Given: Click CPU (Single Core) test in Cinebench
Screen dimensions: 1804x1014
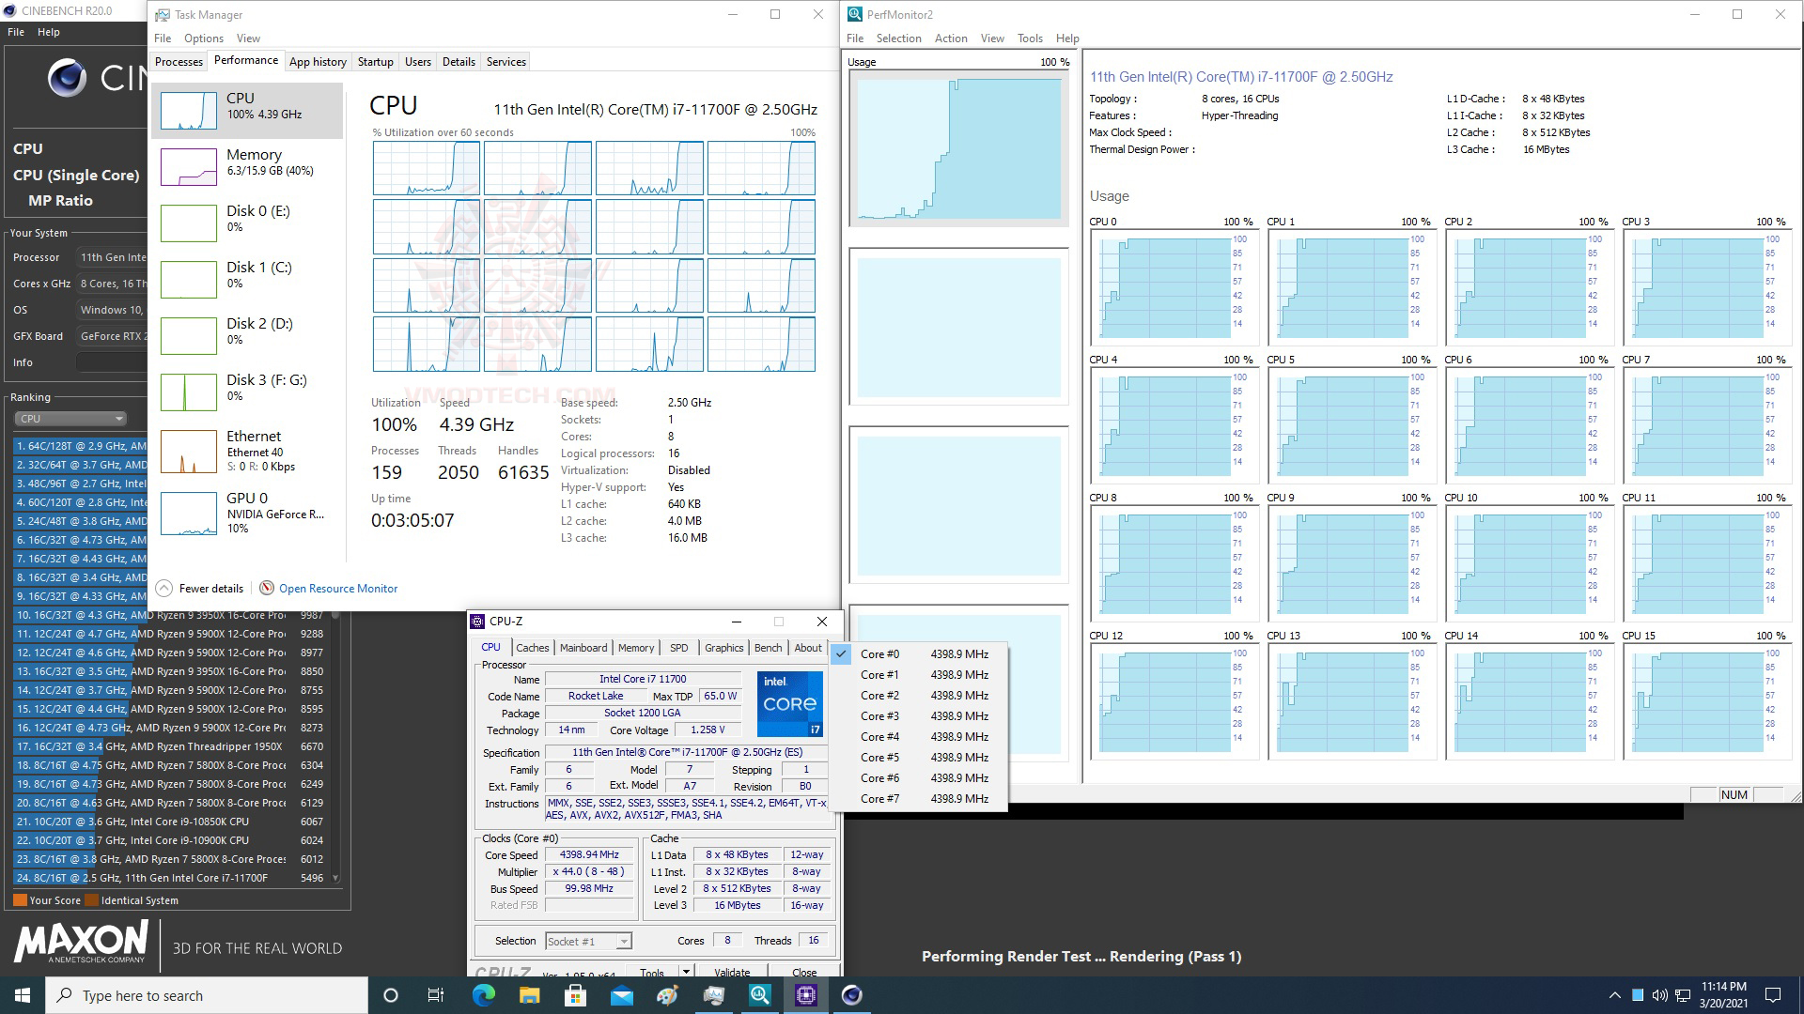Looking at the screenshot, I should (76, 175).
